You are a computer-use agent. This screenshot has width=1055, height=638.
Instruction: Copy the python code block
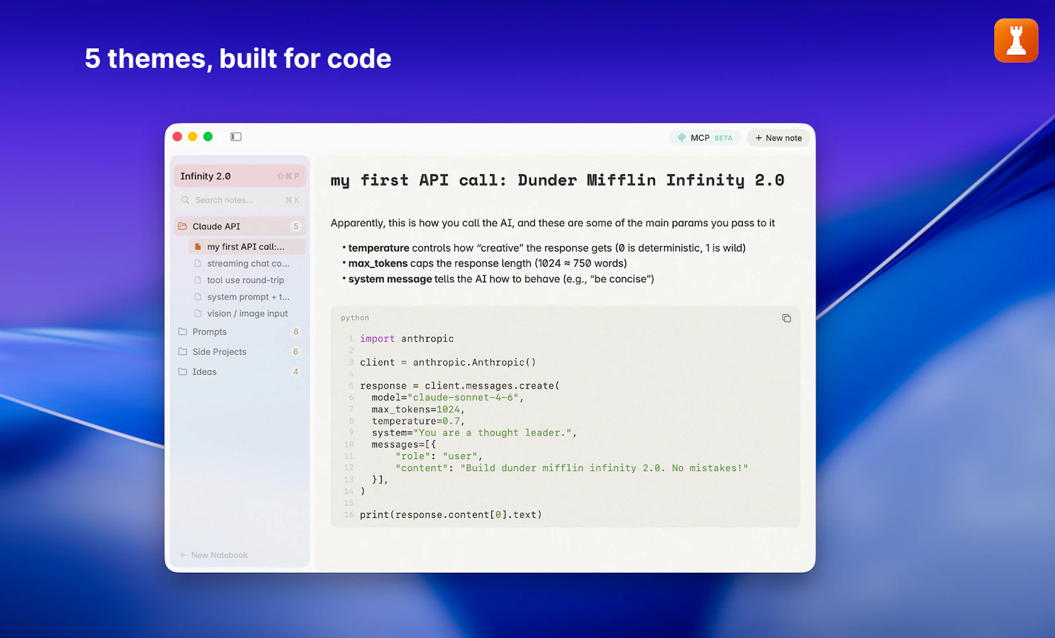click(786, 318)
